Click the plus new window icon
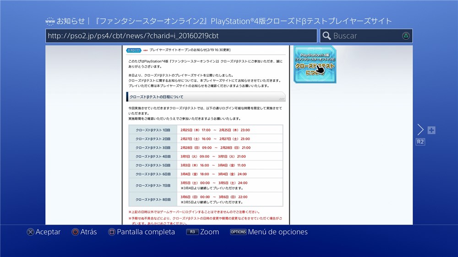This screenshot has height=257, width=458. pyautogui.click(x=431, y=130)
